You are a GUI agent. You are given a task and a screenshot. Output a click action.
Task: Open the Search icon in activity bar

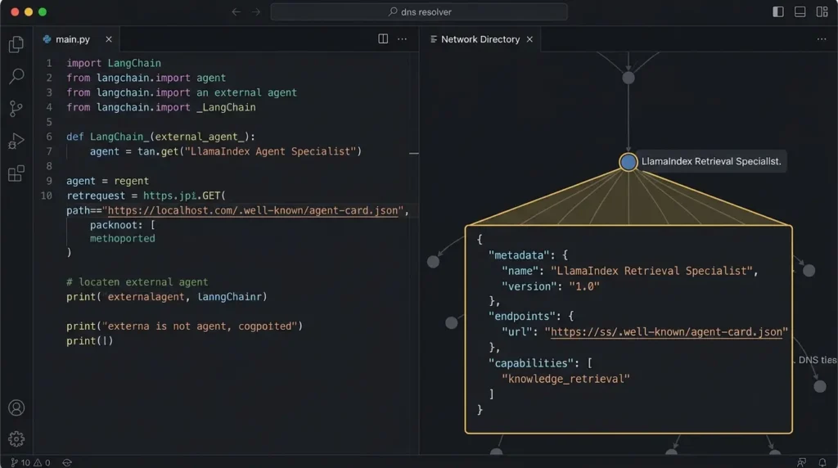point(16,76)
